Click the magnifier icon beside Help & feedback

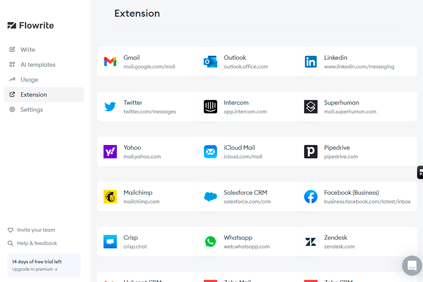tap(11, 243)
